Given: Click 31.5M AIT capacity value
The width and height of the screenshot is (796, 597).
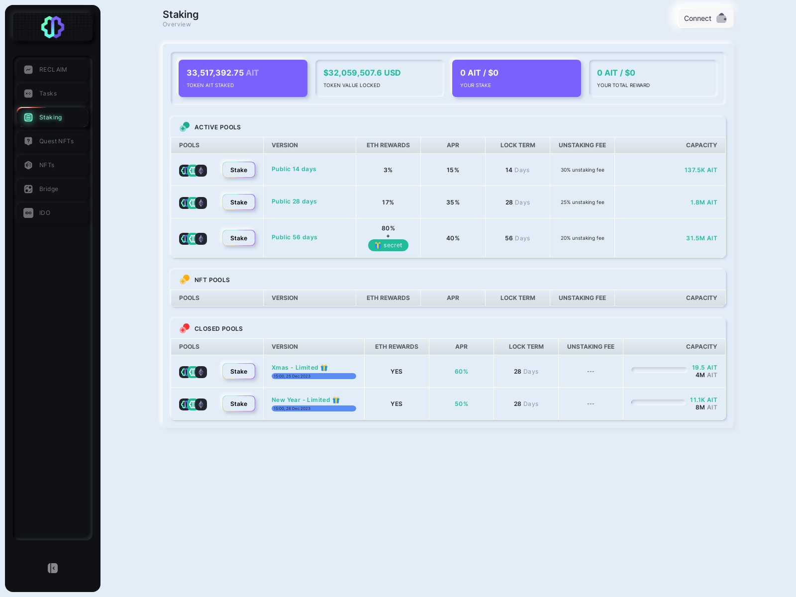Looking at the screenshot, I should point(701,238).
